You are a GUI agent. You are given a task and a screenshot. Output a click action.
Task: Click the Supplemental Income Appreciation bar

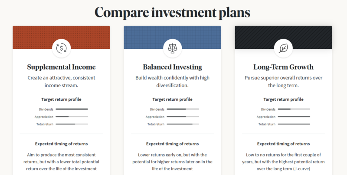click(72, 117)
